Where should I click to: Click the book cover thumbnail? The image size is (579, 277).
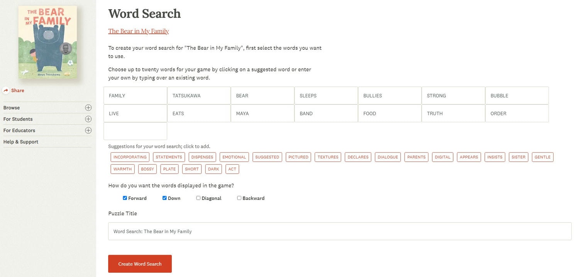tap(47, 42)
